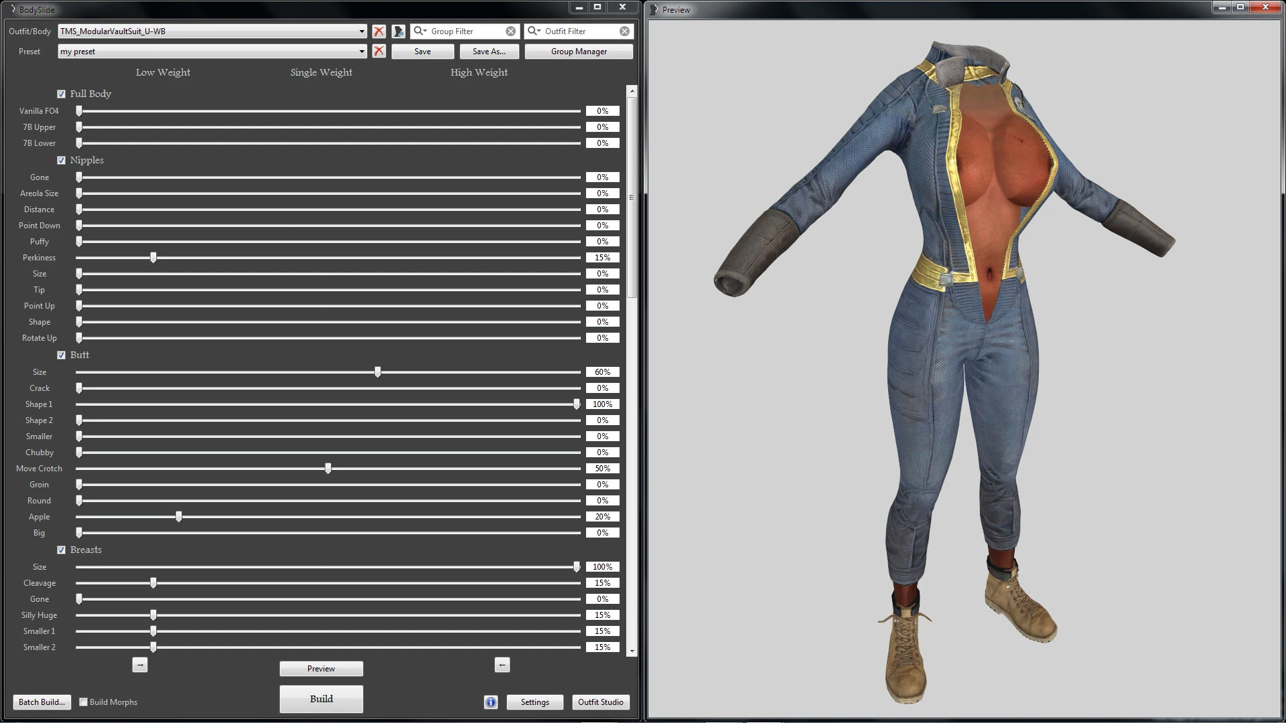Viewport: 1286px width, 723px height.
Task: Click the Areola Size slider label
Action: 40,193
